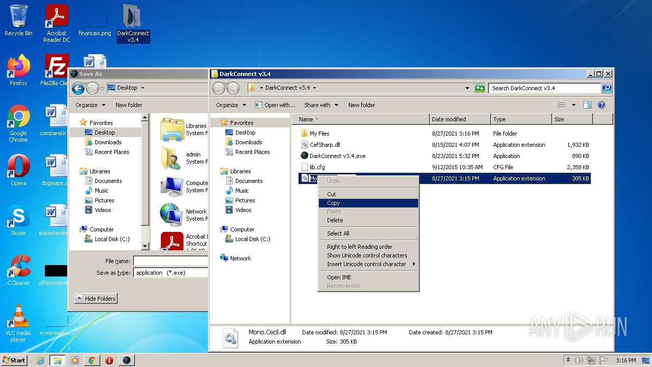
Task: Open the Opera desktop shortcut
Action: (18, 170)
